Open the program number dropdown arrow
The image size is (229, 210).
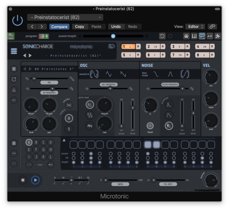(47, 36)
